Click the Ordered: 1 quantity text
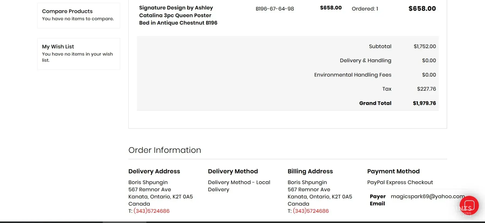The image size is (485, 223). point(365,9)
